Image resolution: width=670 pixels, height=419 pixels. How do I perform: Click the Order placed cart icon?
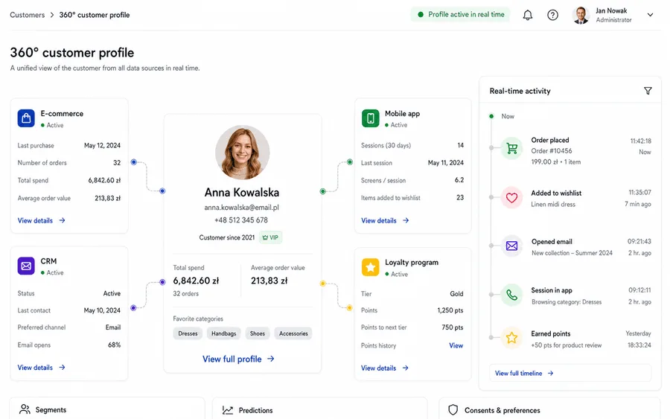(x=511, y=149)
